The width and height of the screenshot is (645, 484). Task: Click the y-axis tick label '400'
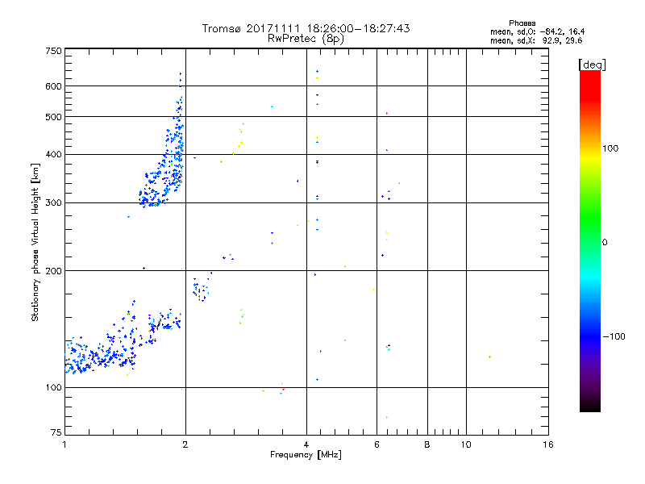(x=53, y=154)
